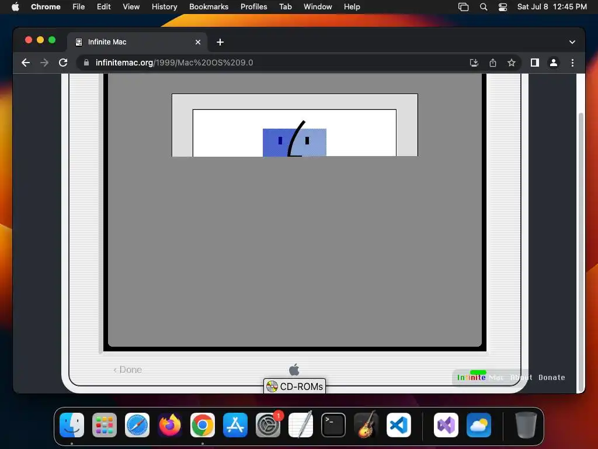The width and height of the screenshot is (598, 449).
Task: Reload the Infinite Mac page
Action: click(63, 63)
